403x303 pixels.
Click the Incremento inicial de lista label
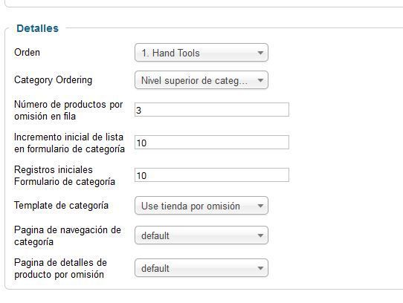click(x=69, y=143)
